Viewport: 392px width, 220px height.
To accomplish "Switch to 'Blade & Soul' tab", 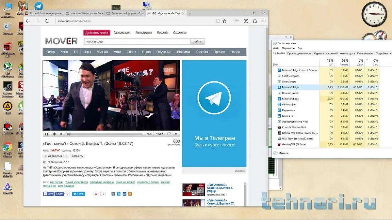I will (44, 13).
